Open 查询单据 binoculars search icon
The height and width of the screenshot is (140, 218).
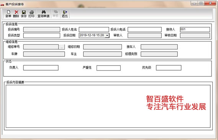point(44,14)
